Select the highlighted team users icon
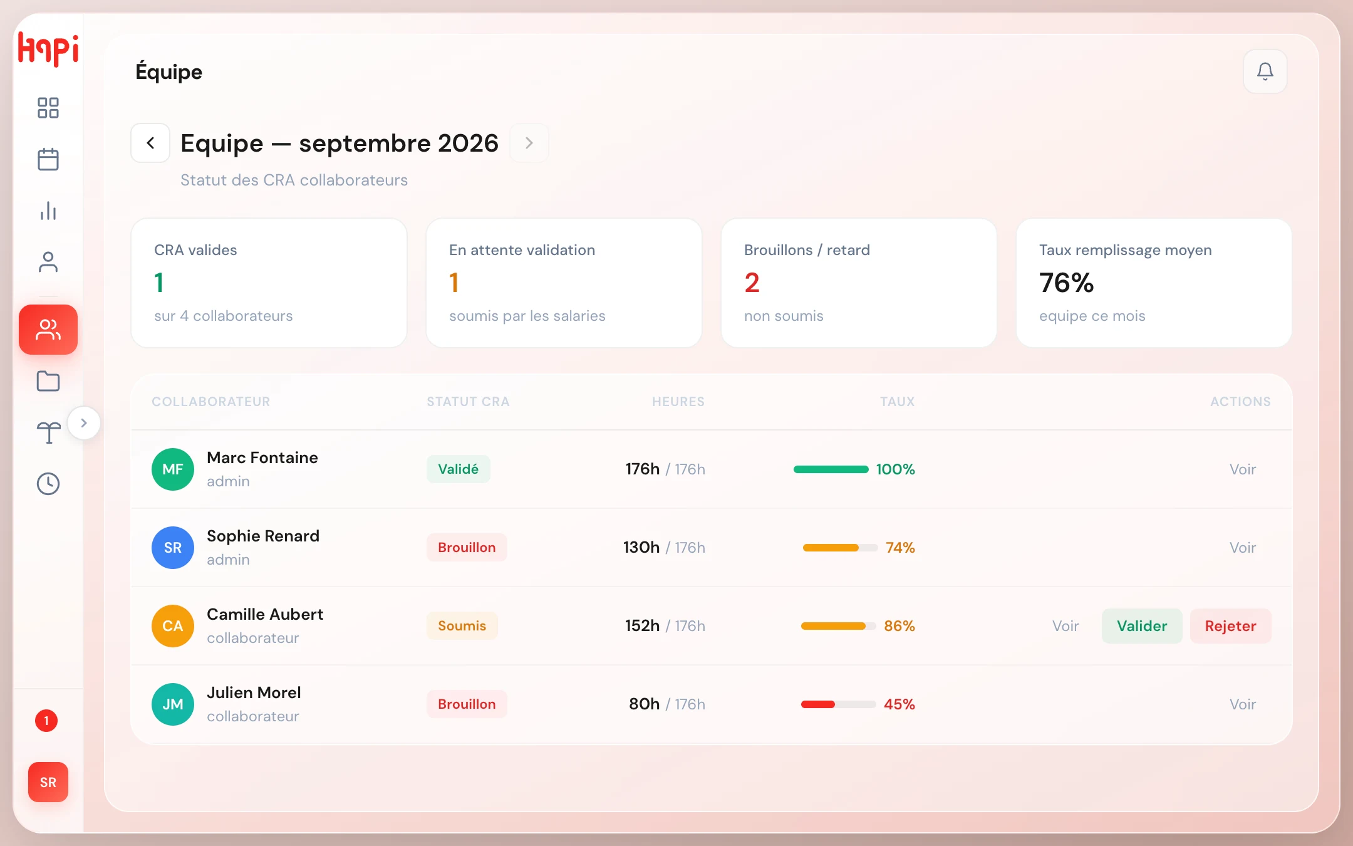This screenshot has height=846, width=1353. click(48, 330)
